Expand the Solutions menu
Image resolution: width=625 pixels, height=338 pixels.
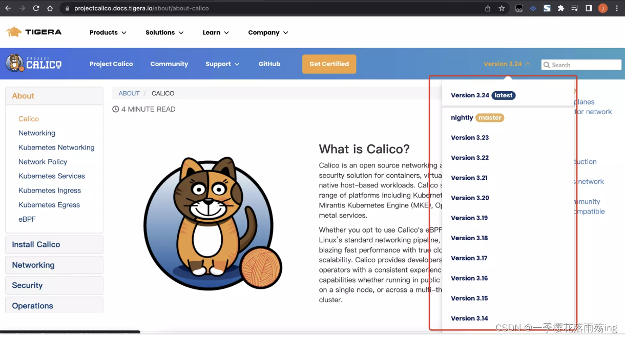tap(164, 32)
